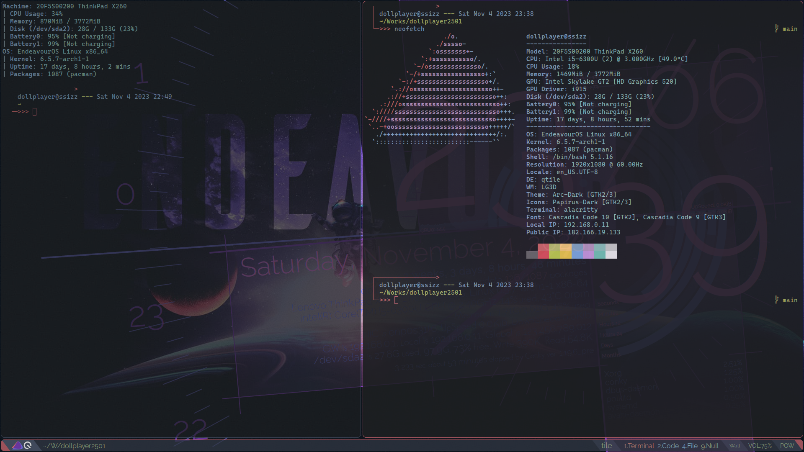
Task: Click the 'GPU: Intel Skylake GT2' line
Action: tap(601, 82)
